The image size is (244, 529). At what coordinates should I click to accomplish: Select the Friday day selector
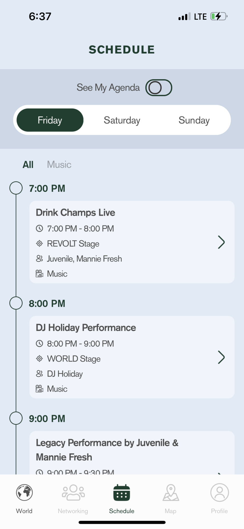coord(50,120)
